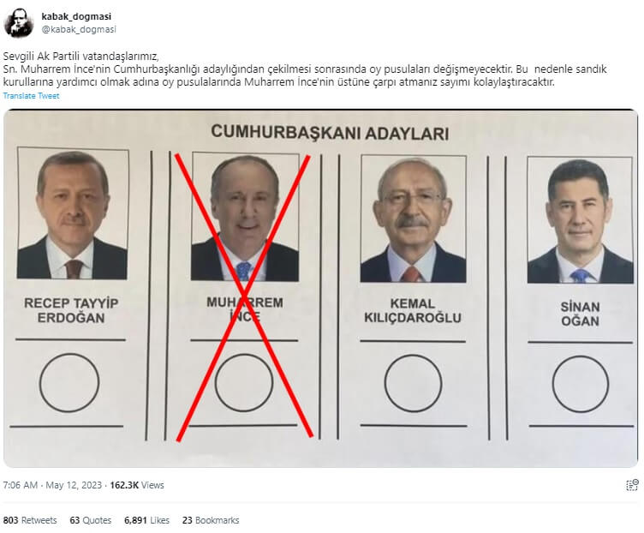
Task: Click Erdoğan's candidate photo on ballot
Action: point(73,213)
